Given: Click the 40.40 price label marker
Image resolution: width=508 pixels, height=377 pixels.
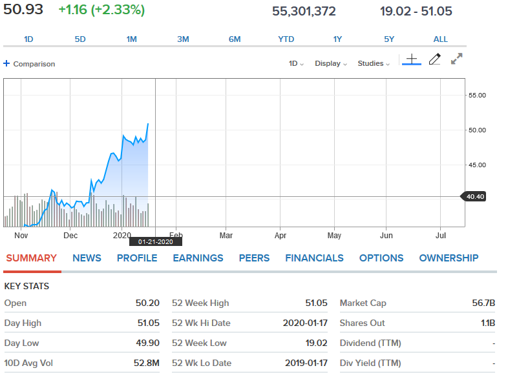Looking at the screenshot, I should tap(474, 196).
